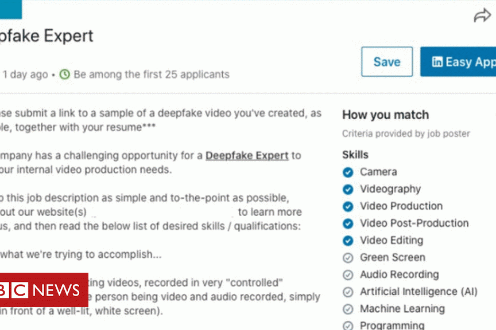Click the How you match heading
496x330 pixels.
coord(385,115)
